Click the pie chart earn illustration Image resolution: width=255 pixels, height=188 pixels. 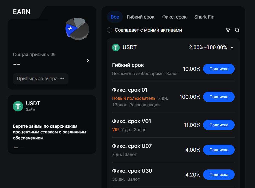[77, 28]
